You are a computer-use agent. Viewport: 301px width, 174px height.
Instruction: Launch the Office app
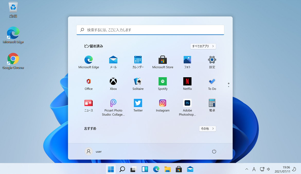pos(88,84)
